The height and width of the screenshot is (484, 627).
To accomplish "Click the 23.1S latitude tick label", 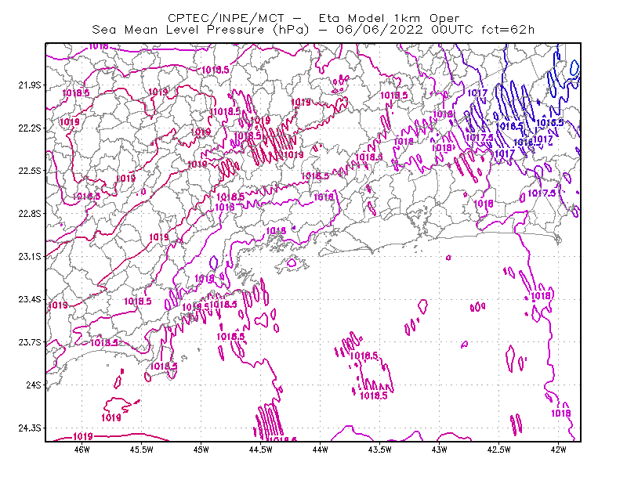I will 30,256.
